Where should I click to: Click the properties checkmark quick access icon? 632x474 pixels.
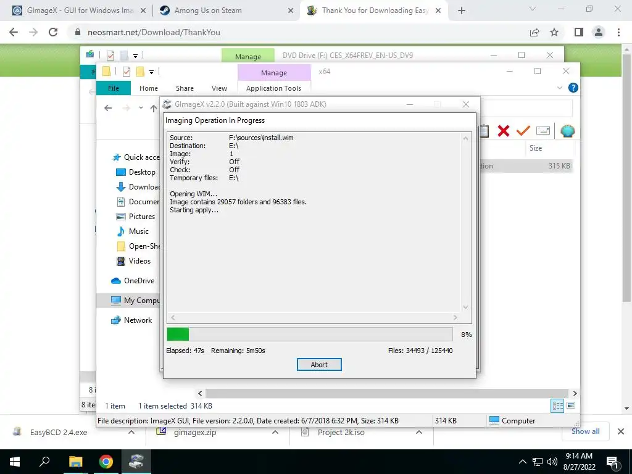(x=126, y=72)
